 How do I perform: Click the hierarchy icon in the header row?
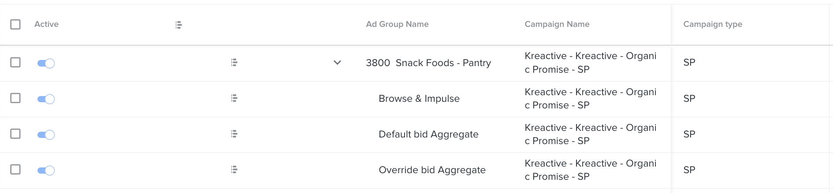(x=178, y=25)
